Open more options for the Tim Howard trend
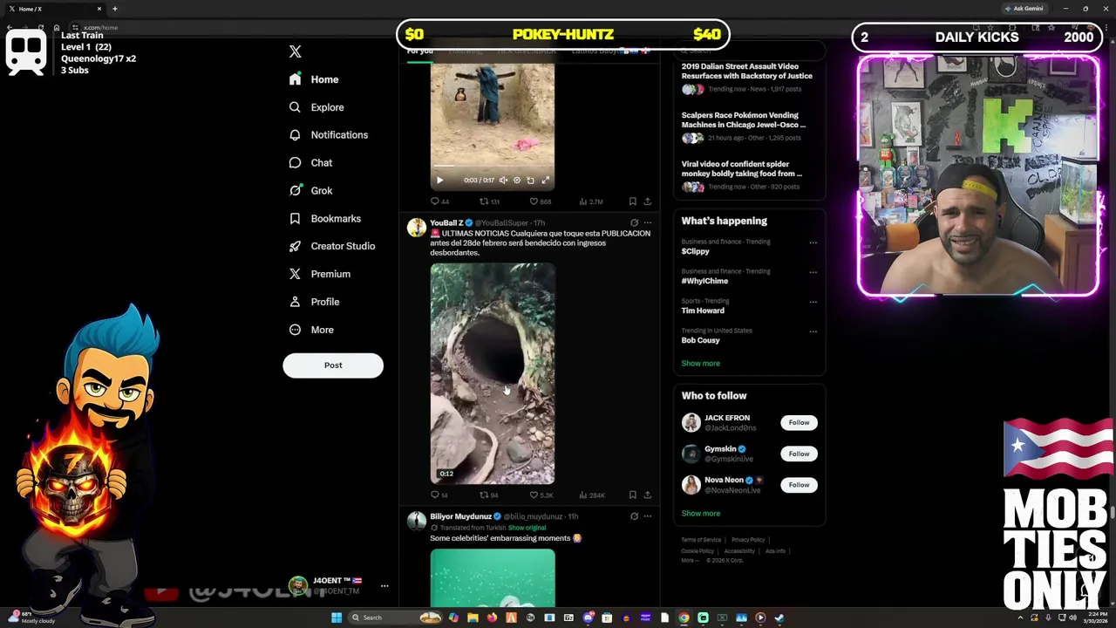The image size is (1116, 628). pos(813,302)
